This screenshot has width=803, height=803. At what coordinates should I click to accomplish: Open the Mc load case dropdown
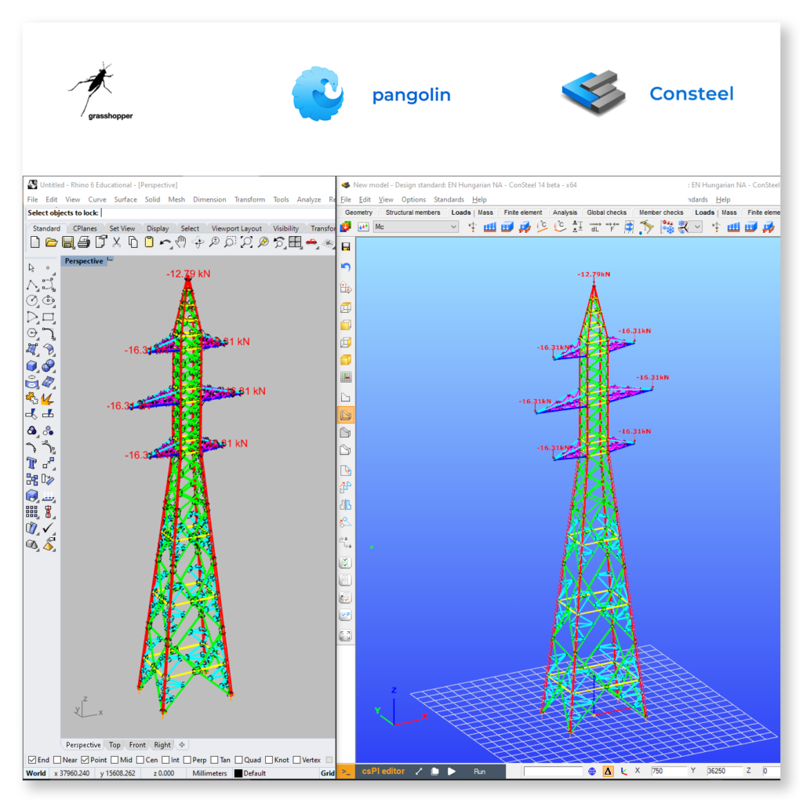coord(416,227)
